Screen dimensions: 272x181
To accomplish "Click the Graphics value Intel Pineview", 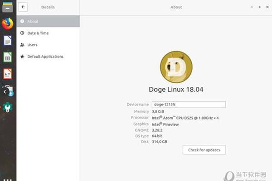I will pos(165,124).
